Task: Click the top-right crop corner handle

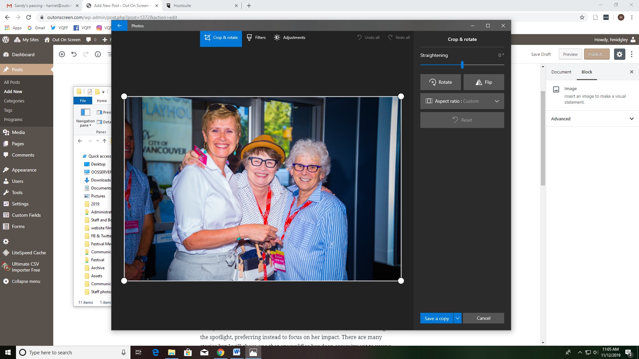Action: (401, 96)
